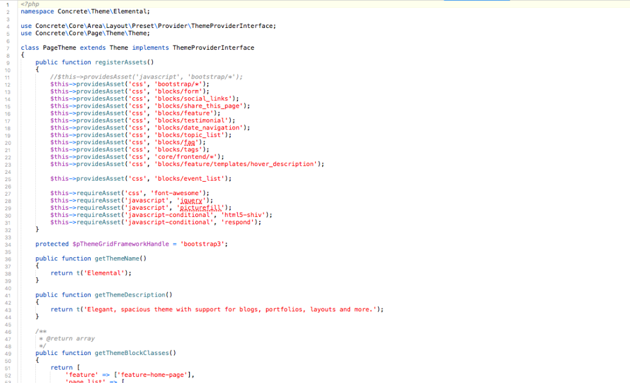630x383 pixels.
Task: Click line number 49 in the gutter
Action: pyautogui.click(x=7, y=353)
